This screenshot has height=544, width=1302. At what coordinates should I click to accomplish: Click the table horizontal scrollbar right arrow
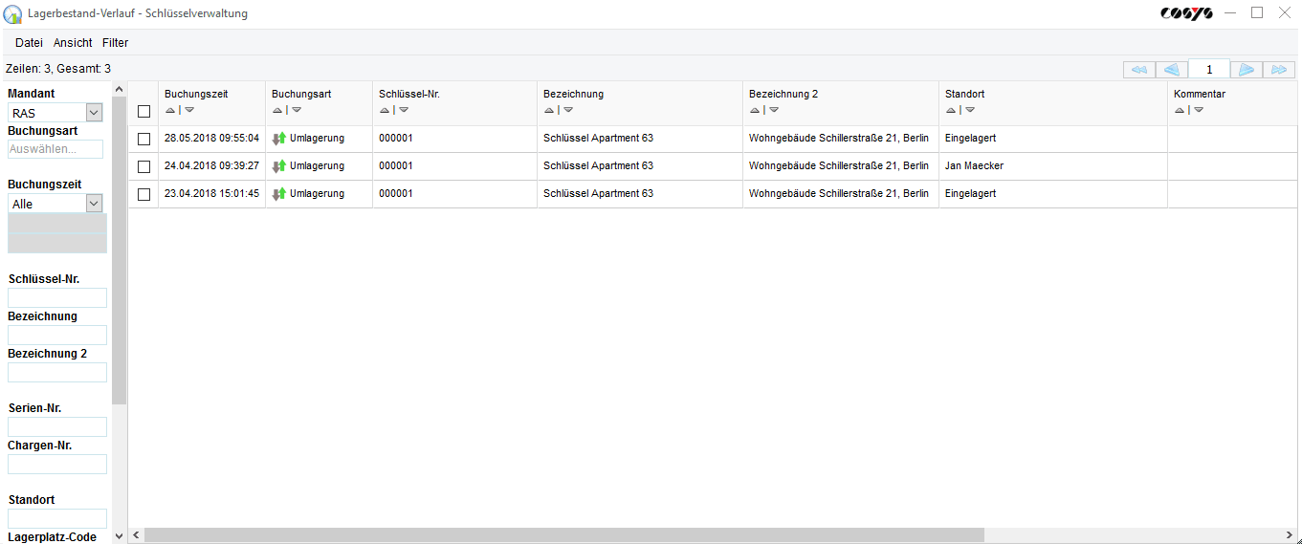(x=1289, y=535)
